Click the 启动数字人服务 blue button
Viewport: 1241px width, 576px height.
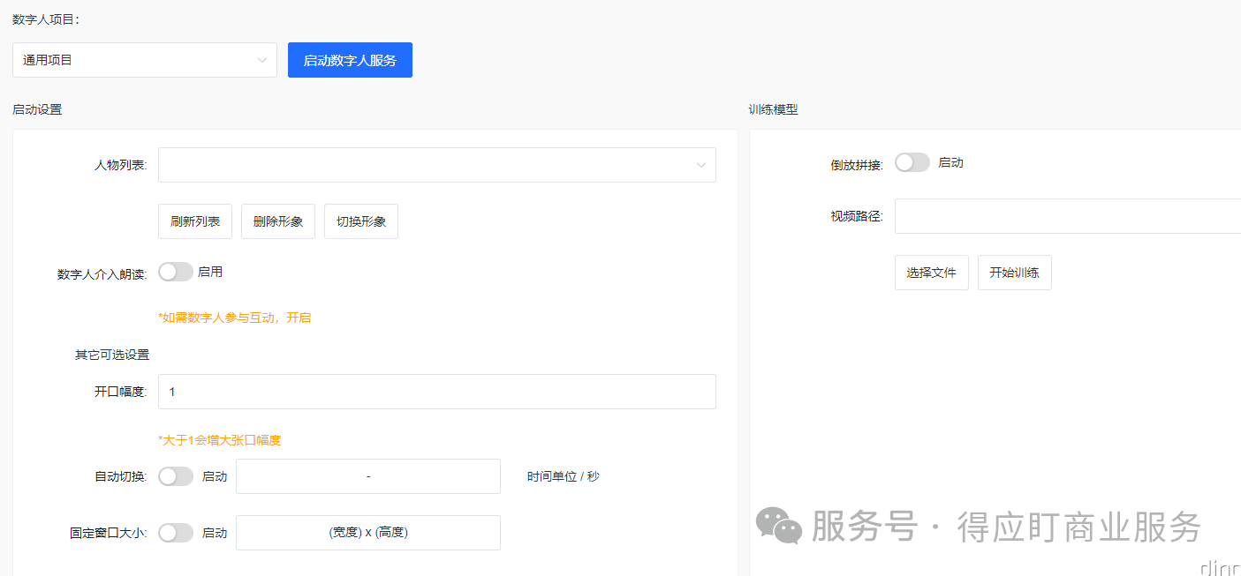[350, 59]
